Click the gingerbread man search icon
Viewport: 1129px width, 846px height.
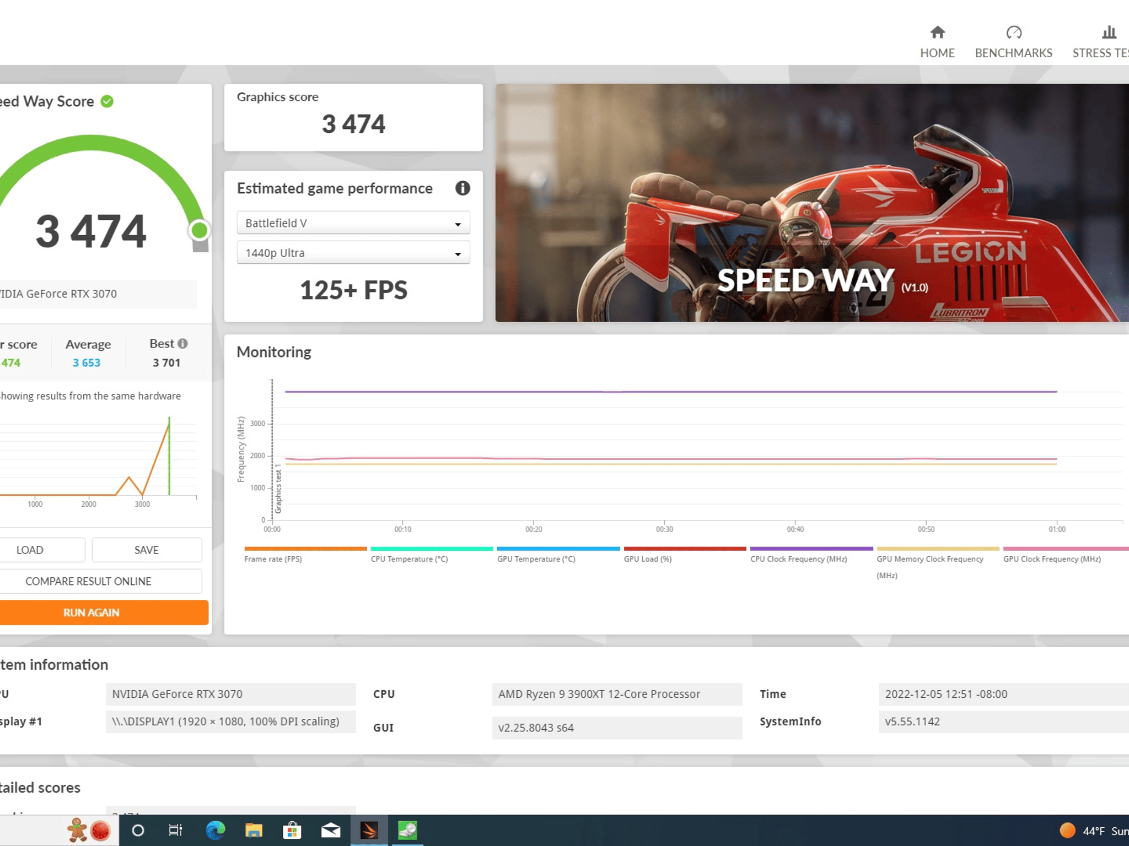(77, 830)
